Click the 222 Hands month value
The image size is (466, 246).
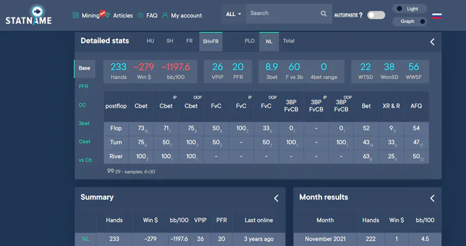(x=370, y=239)
